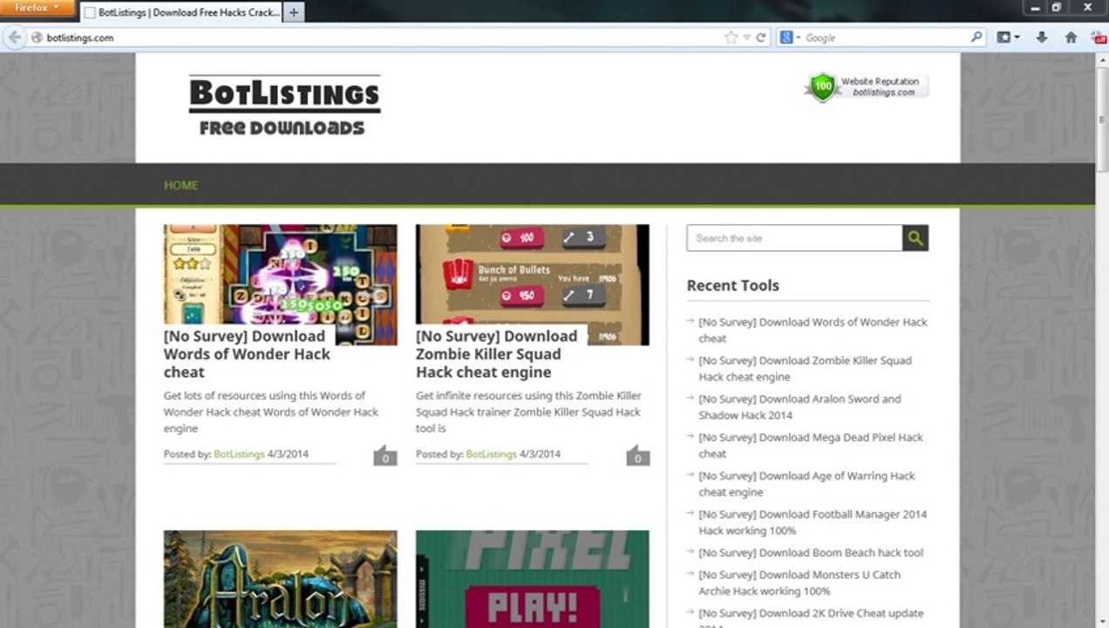The image size is (1109, 628).
Task: Click the Zombie Killer Squad post excerpt text
Action: pyautogui.click(x=528, y=412)
